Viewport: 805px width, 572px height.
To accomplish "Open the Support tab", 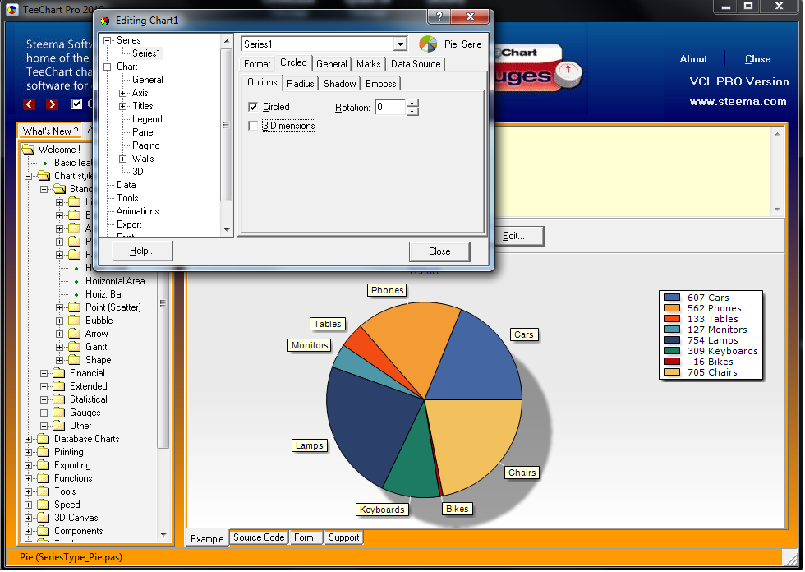I will coord(344,537).
